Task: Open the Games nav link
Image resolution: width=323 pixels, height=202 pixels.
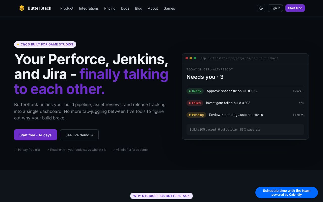Action: pyautogui.click(x=169, y=8)
